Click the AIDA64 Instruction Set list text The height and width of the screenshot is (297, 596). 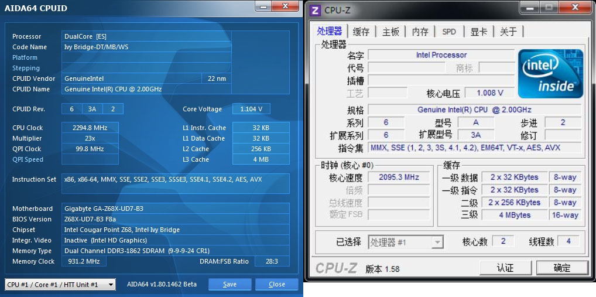pyautogui.click(x=163, y=179)
